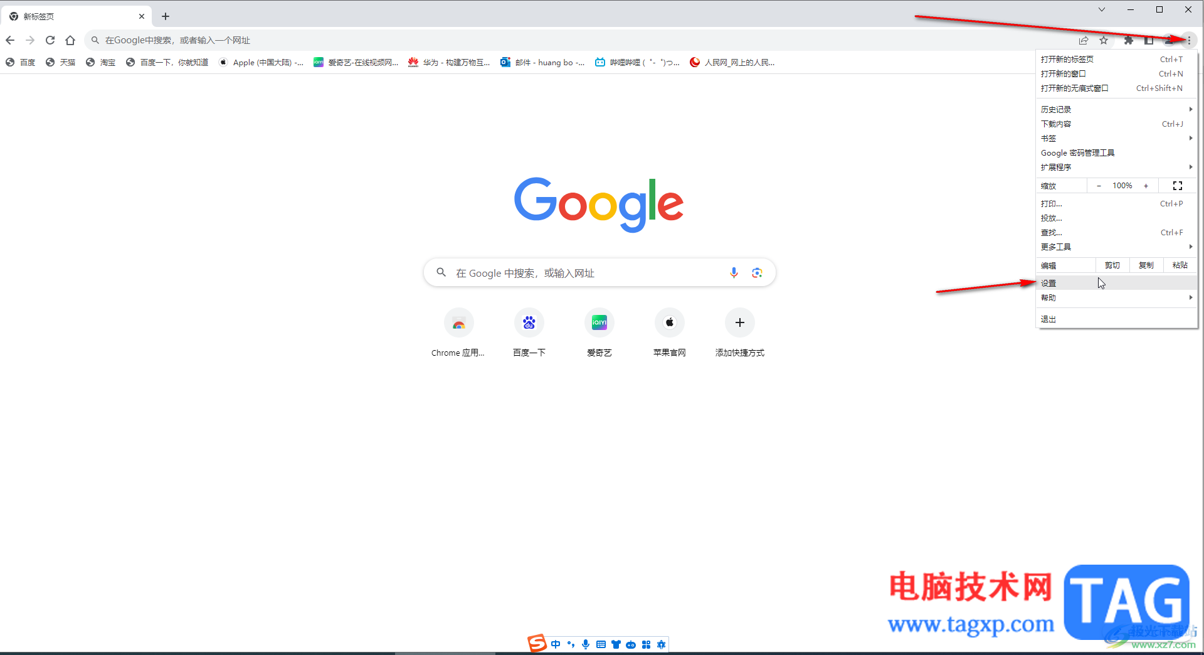Image resolution: width=1204 pixels, height=655 pixels.
Task: Focus the Google search box on page
Action: 599,273
